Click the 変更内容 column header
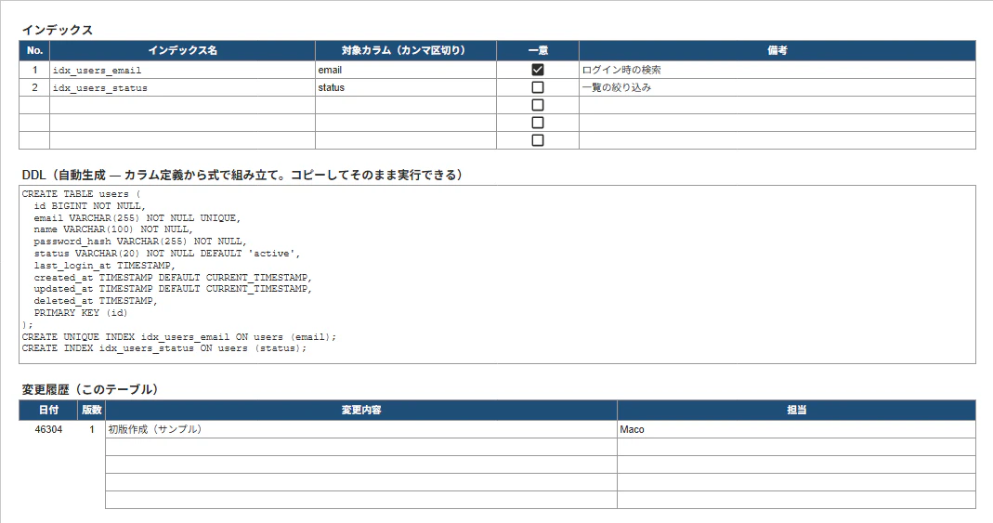Viewport: 993px width, 523px height. 361,411
